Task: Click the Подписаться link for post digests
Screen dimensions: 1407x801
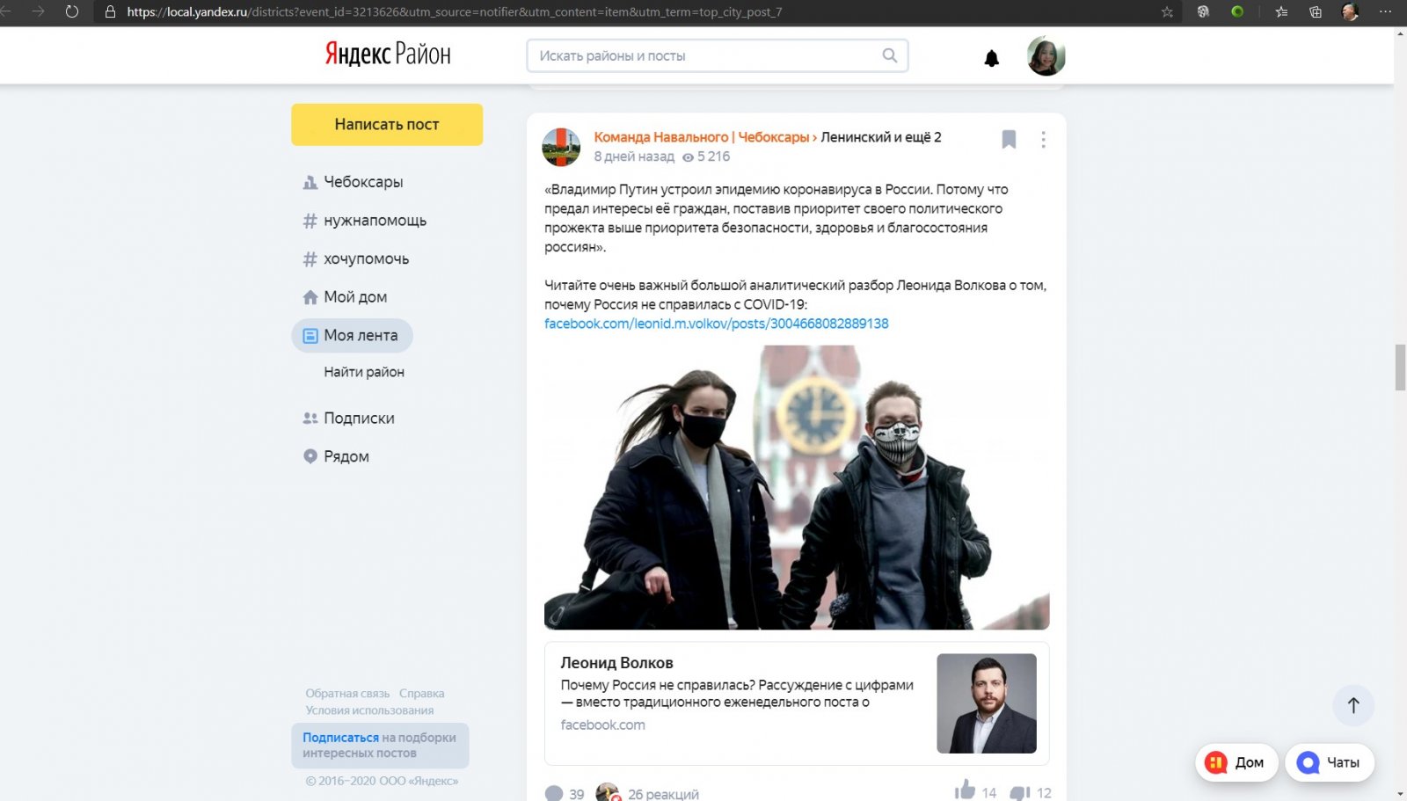Action: pyautogui.click(x=340, y=738)
